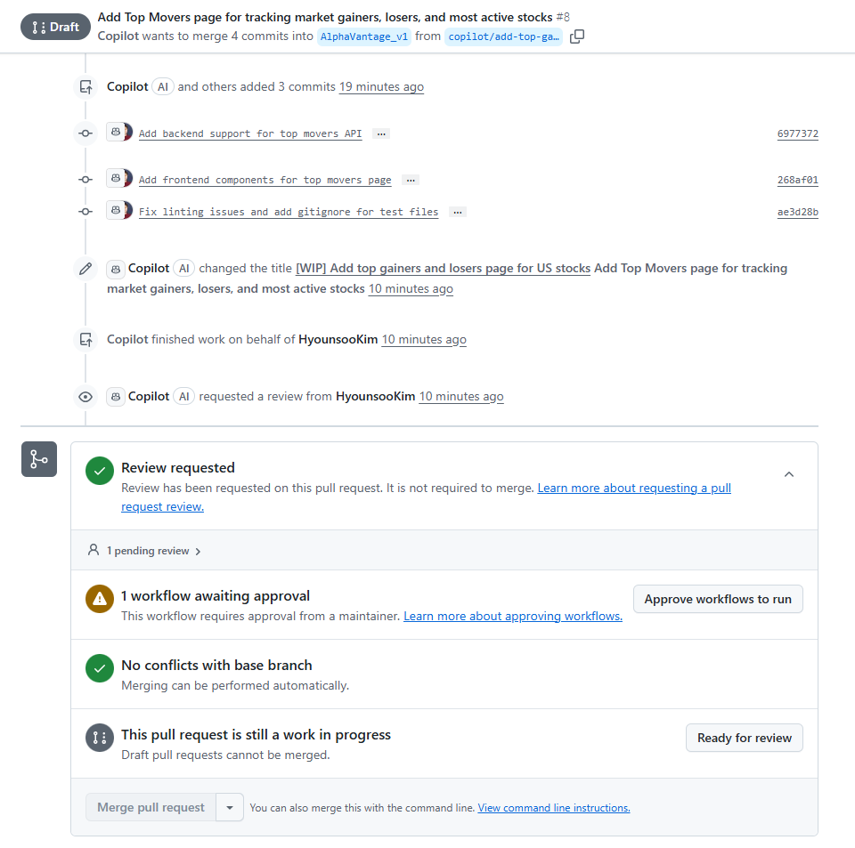Screen dimensions: 855x848
Task: Click the green check icon beside Review requested
Action: pyautogui.click(x=100, y=472)
